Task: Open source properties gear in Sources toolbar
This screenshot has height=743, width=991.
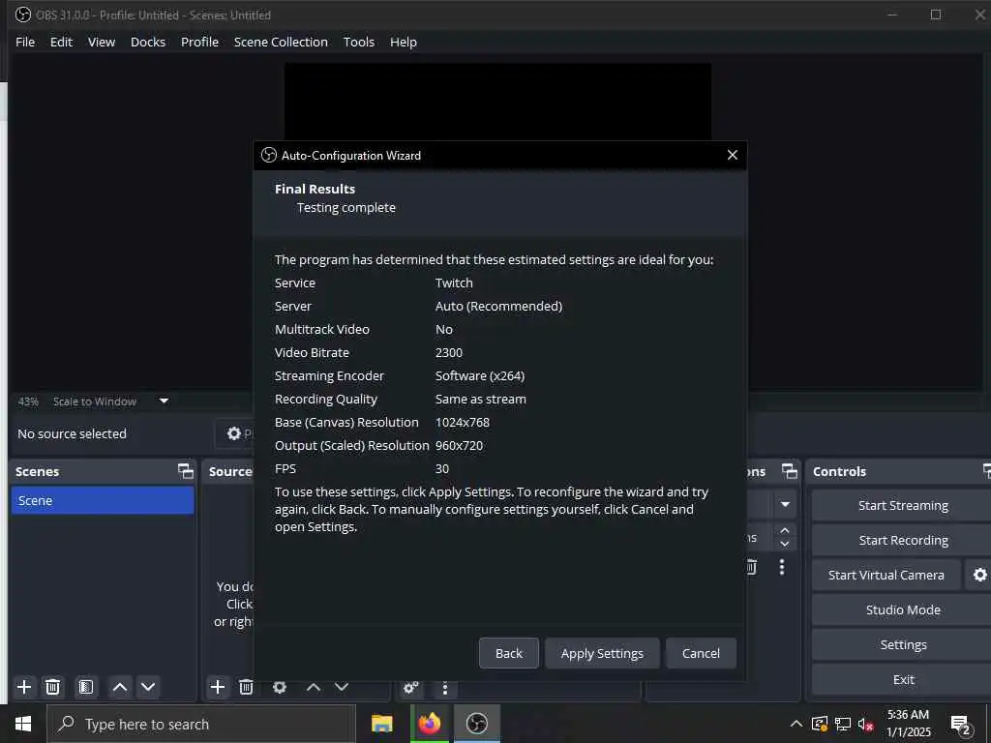Action: click(280, 687)
